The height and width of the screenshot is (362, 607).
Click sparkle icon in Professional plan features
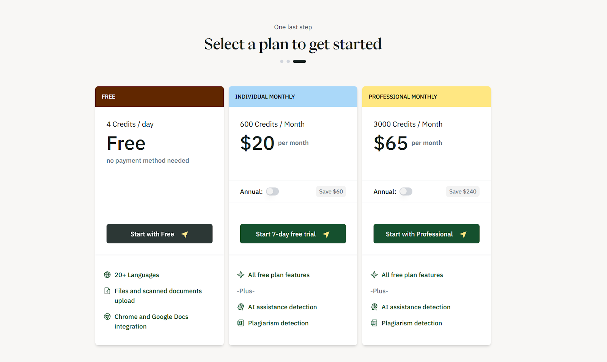point(374,275)
